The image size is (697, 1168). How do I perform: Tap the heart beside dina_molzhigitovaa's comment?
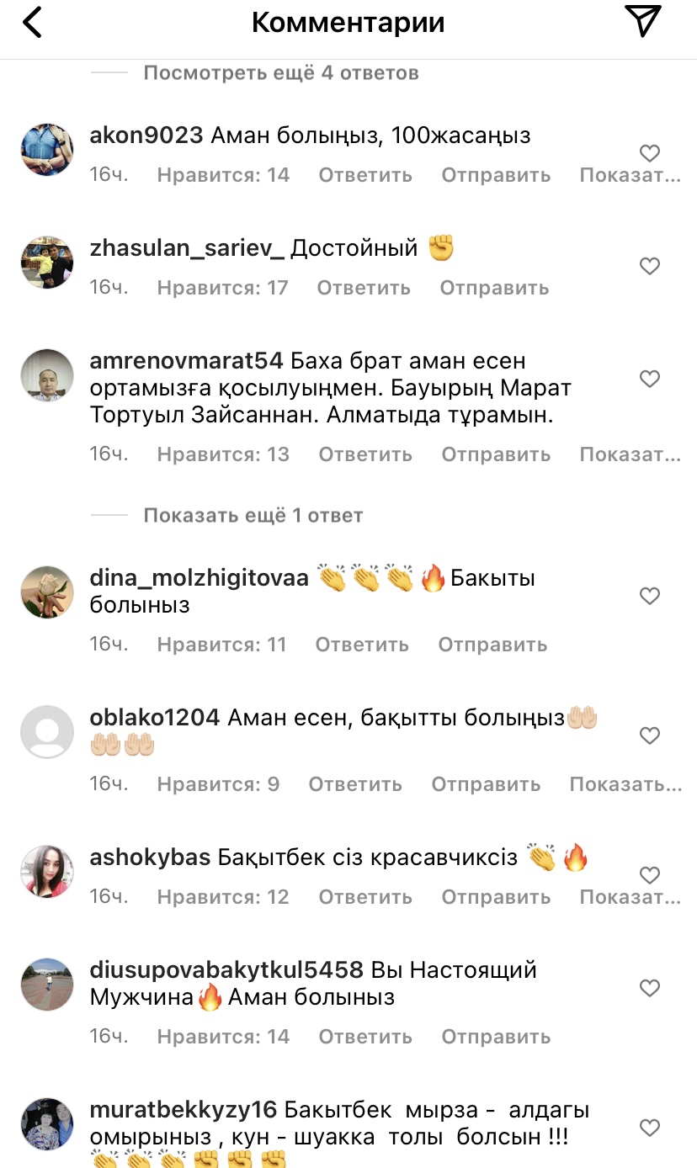pos(649,596)
